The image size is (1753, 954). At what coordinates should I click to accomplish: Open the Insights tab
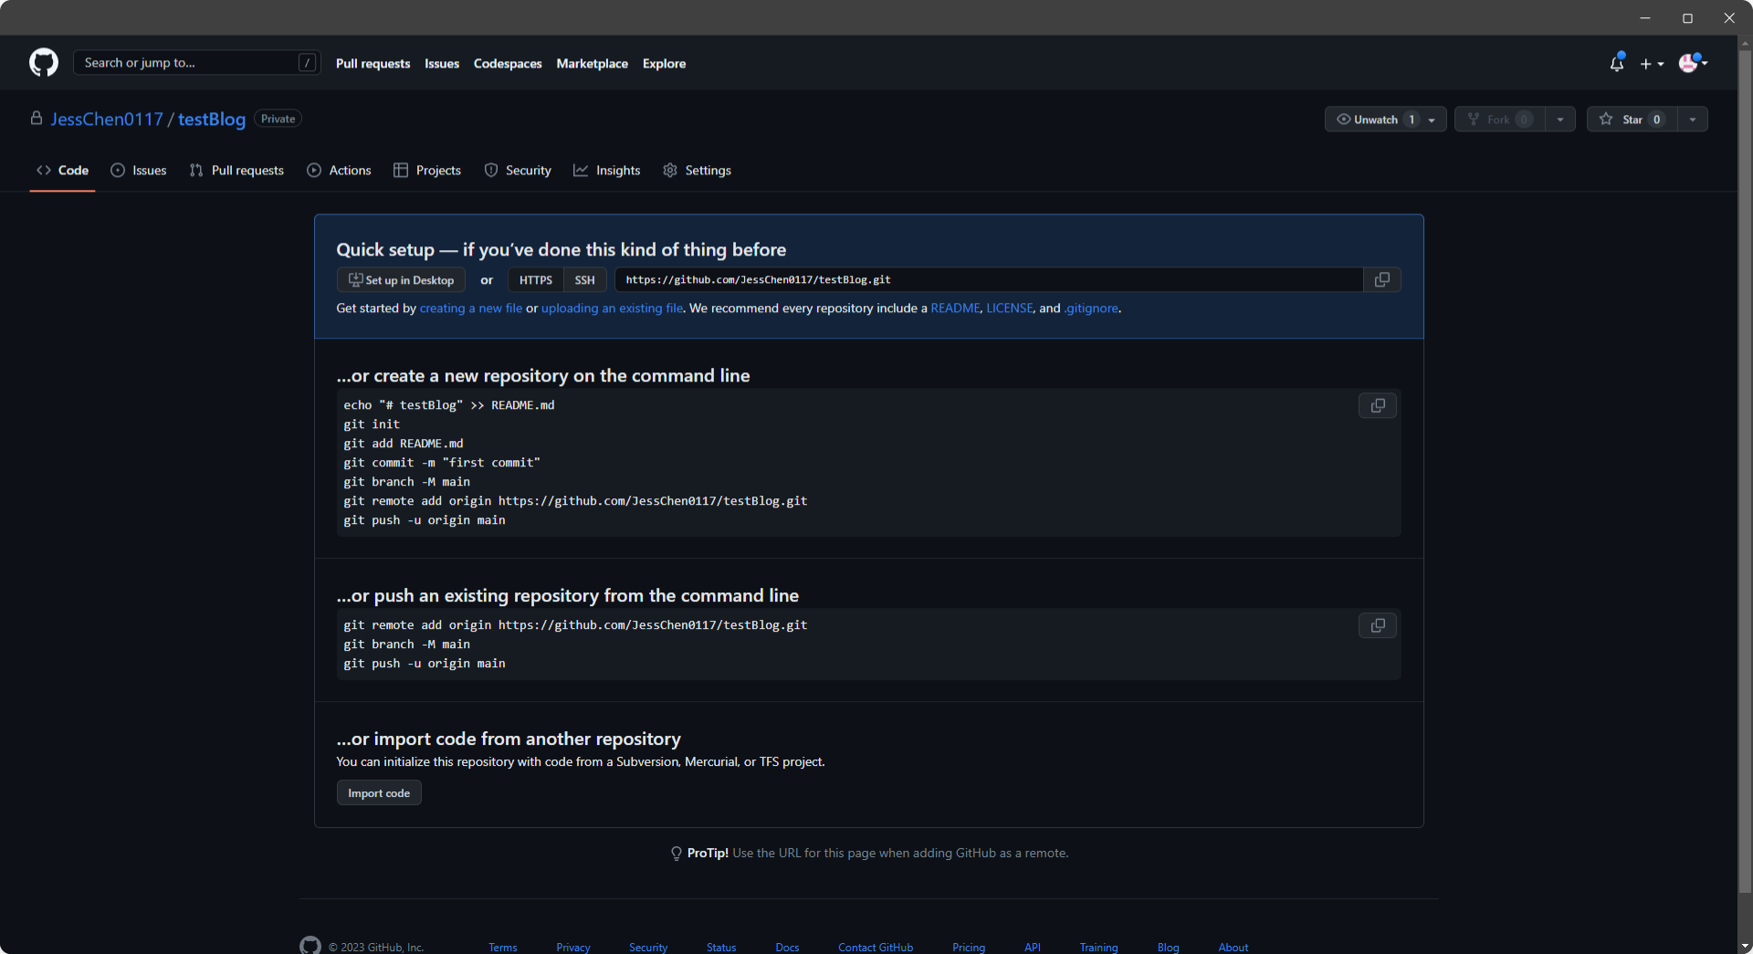tap(607, 171)
